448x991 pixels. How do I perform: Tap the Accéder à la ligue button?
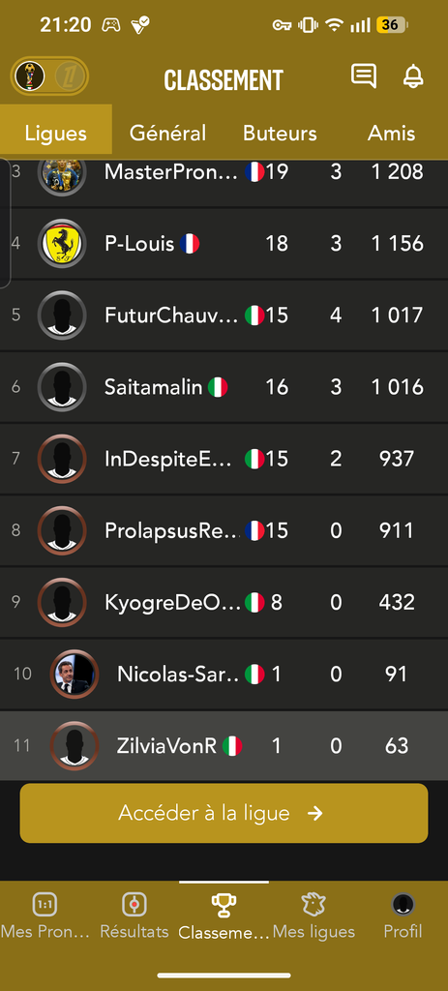point(224,813)
